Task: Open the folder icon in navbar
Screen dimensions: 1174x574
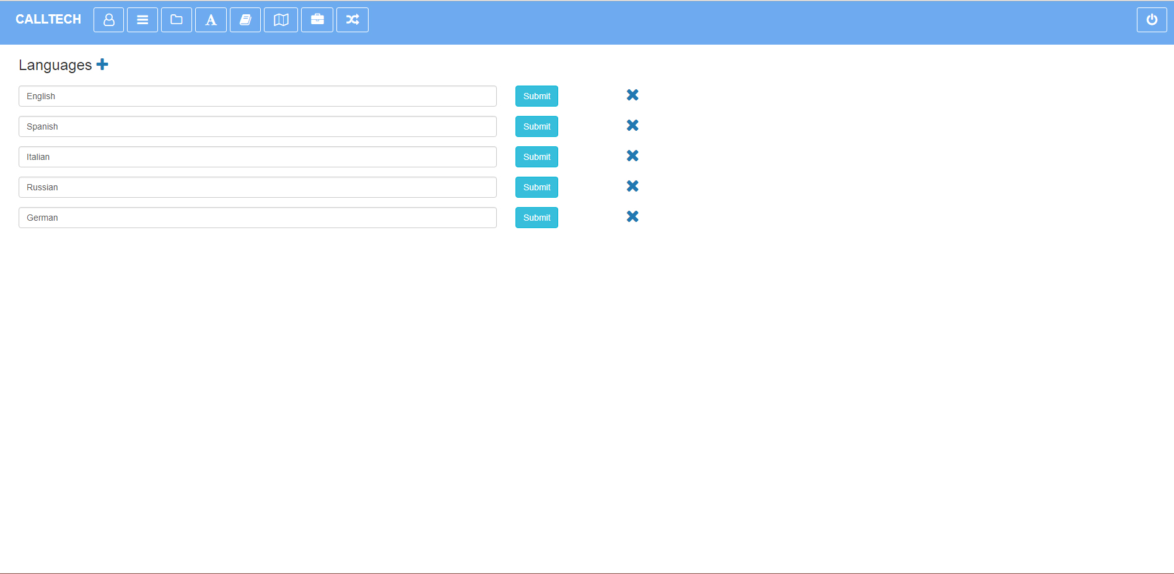Action: (x=177, y=20)
